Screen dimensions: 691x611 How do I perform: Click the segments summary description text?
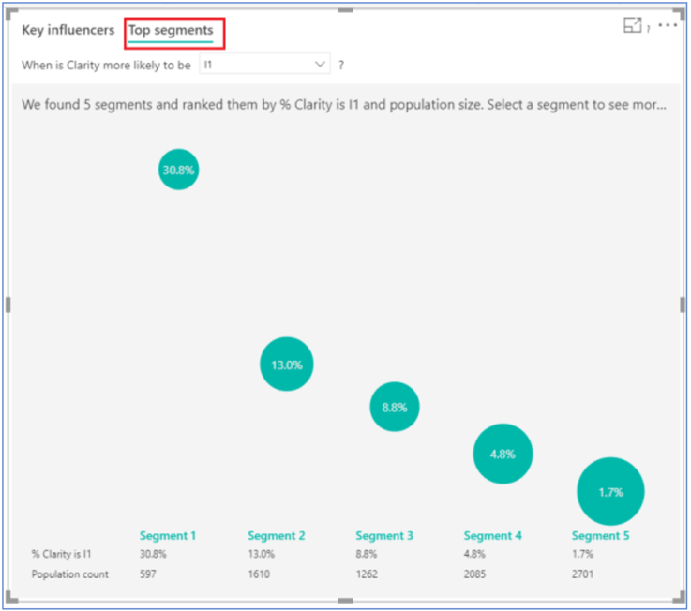coord(344,105)
